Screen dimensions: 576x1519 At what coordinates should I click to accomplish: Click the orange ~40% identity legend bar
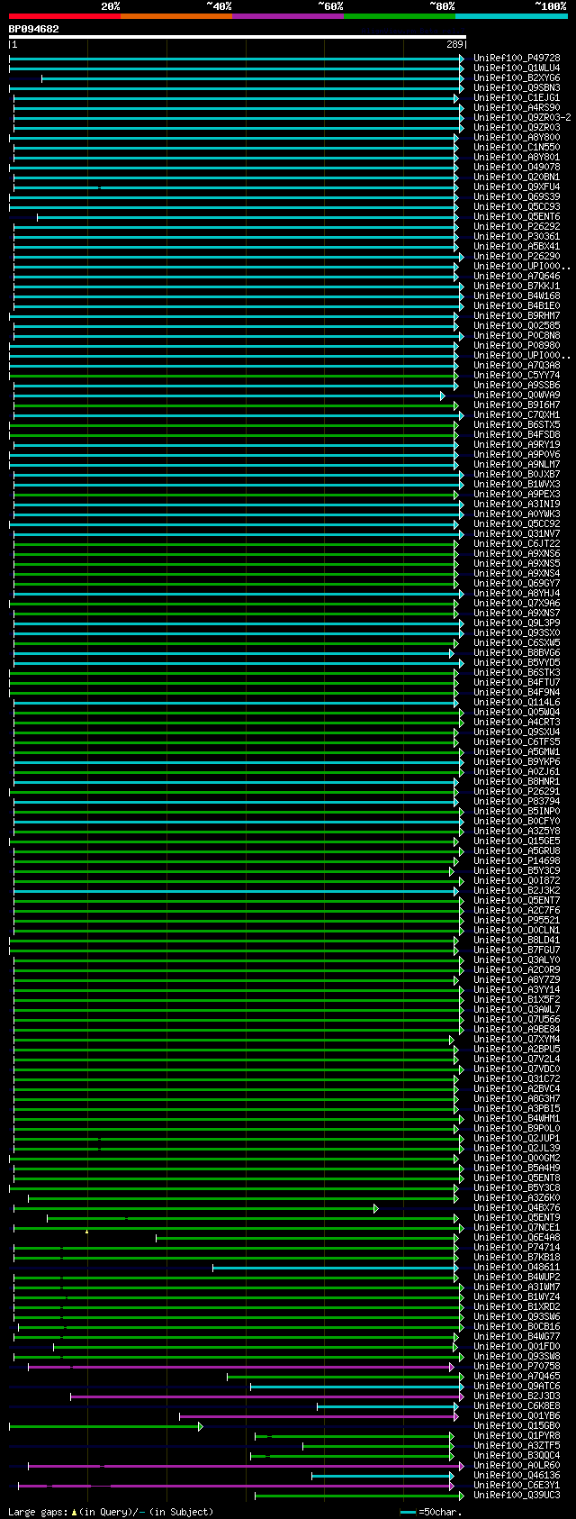click(x=176, y=16)
